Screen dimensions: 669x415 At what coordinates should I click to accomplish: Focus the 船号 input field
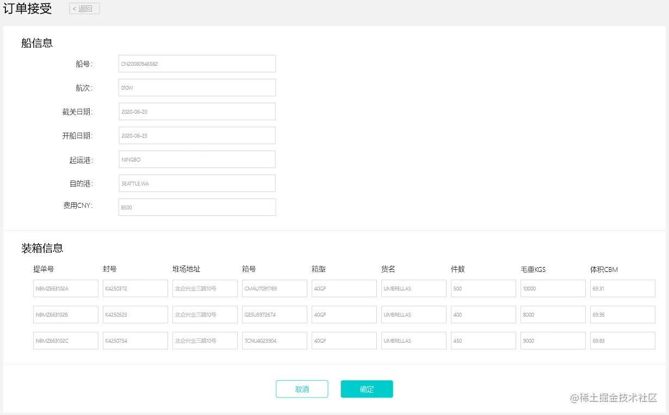pyautogui.click(x=197, y=64)
